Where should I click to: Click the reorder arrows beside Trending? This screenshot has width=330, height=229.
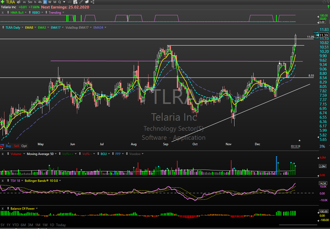(46, 12)
